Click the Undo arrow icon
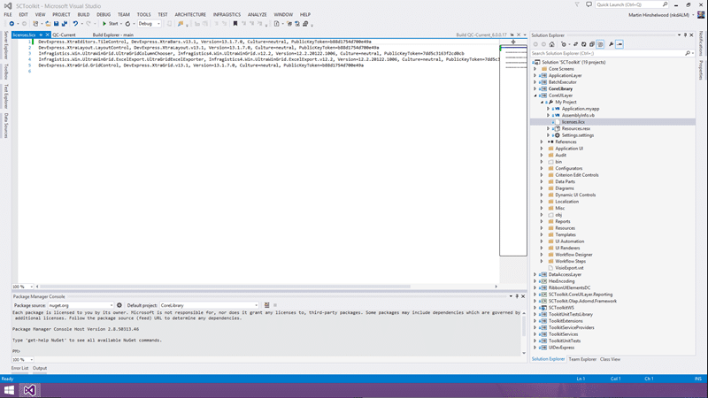Image resolution: width=708 pixels, height=398 pixels. click(x=75, y=24)
